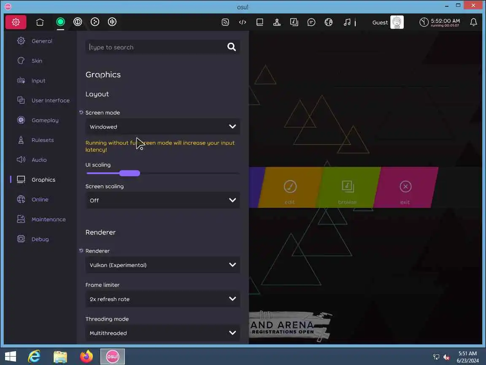Click the Guest avatar picture
This screenshot has width=486, height=365.
click(397, 22)
